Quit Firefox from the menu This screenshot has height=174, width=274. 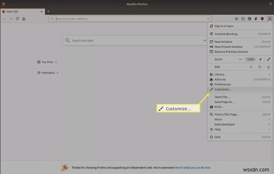click(240, 137)
